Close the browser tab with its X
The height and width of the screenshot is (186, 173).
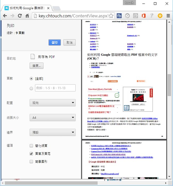pyautogui.click(x=48, y=8)
